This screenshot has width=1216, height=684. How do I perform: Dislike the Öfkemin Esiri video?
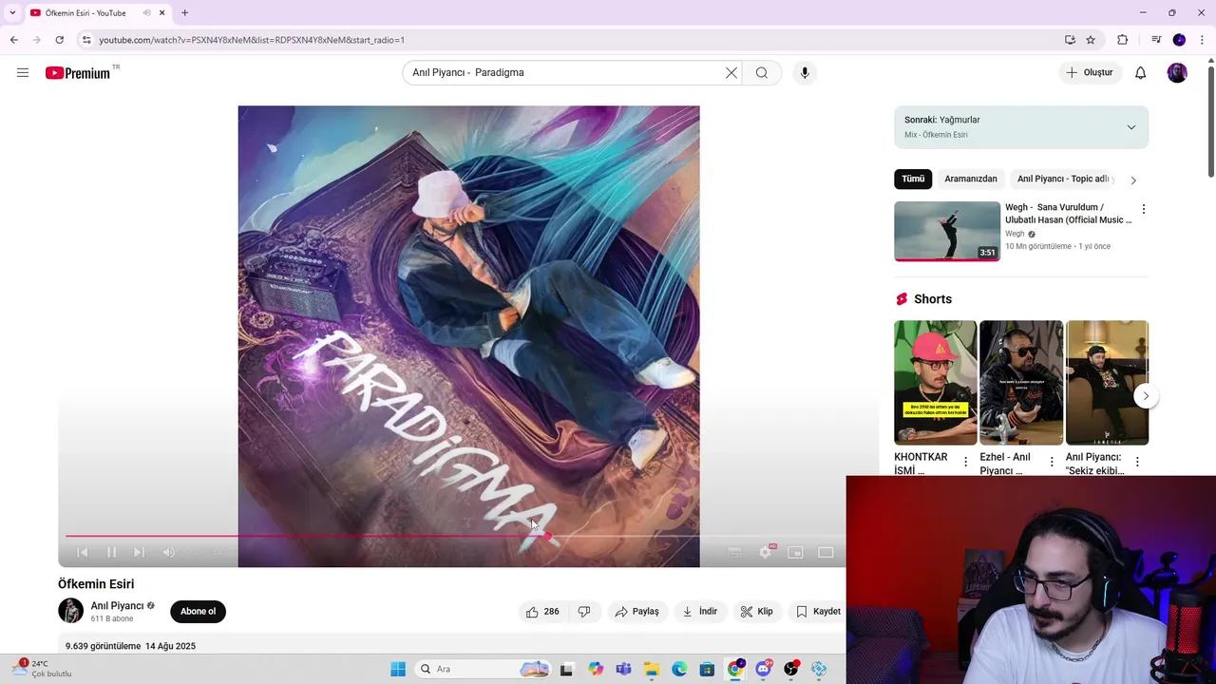pyautogui.click(x=584, y=612)
